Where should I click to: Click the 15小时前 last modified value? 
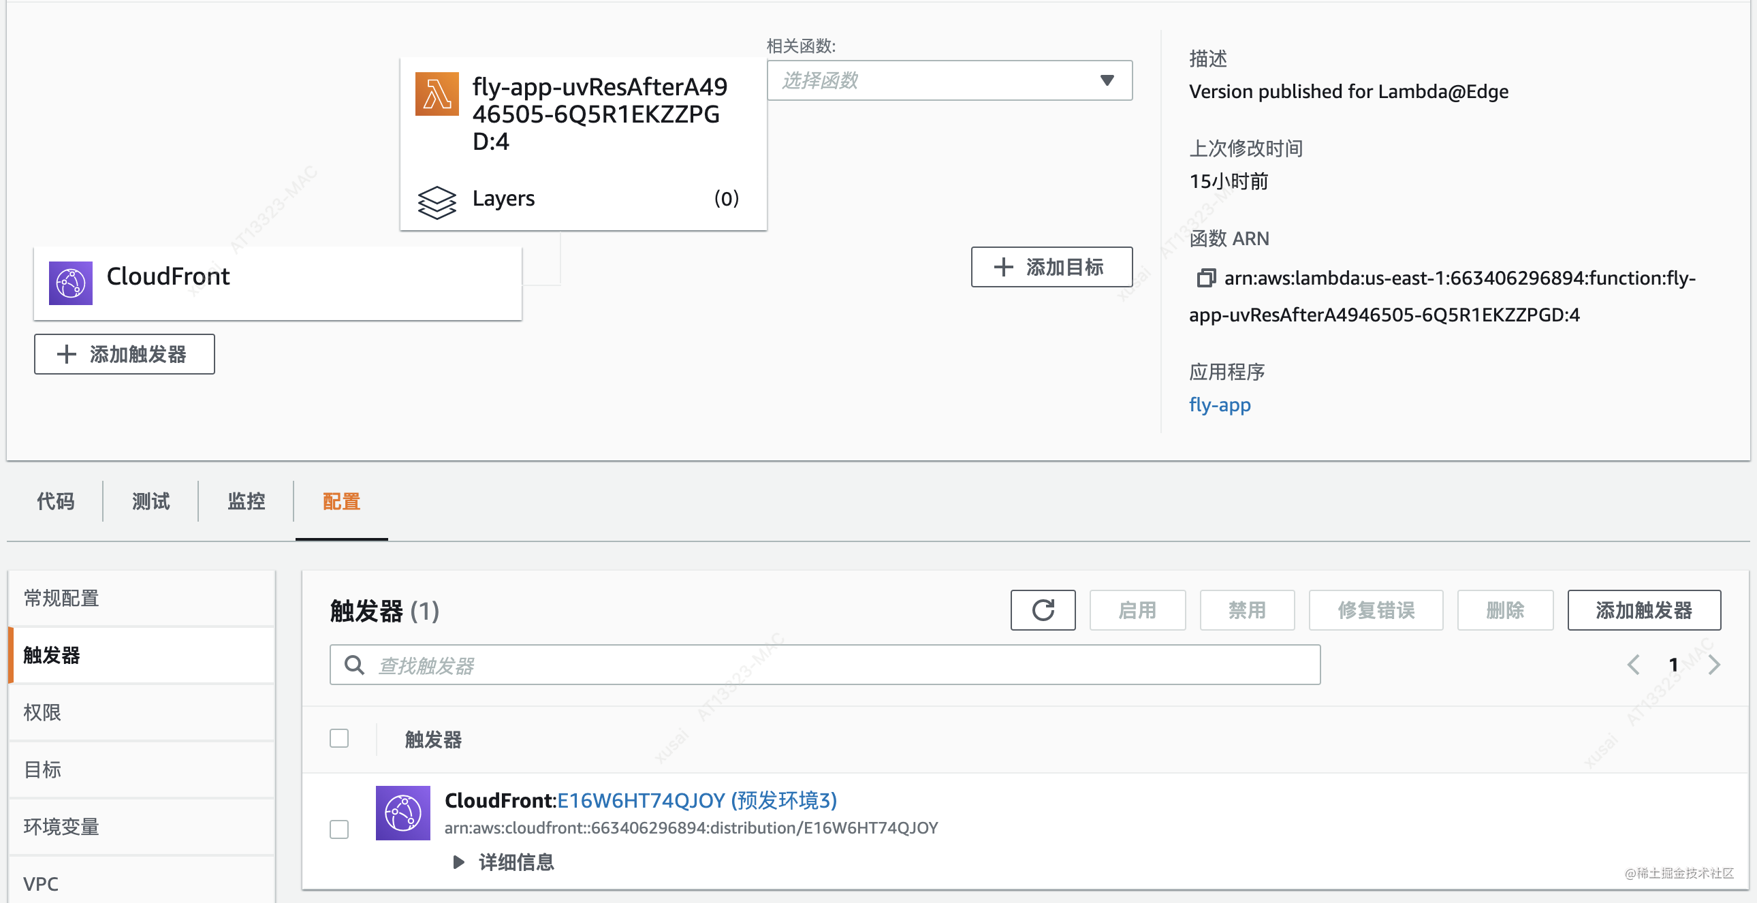(x=1228, y=180)
